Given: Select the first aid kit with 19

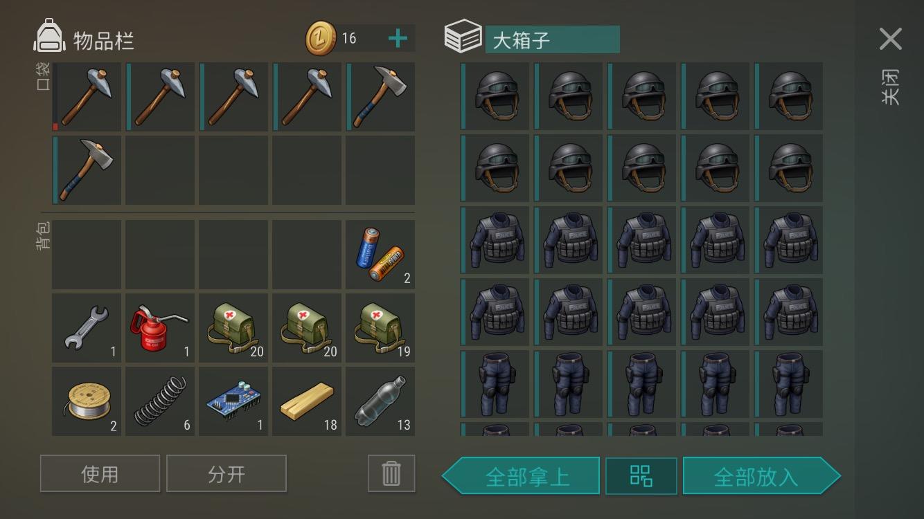Looking at the screenshot, I should [x=380, y=328].
